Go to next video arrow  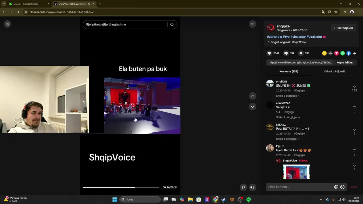[253, 107]
